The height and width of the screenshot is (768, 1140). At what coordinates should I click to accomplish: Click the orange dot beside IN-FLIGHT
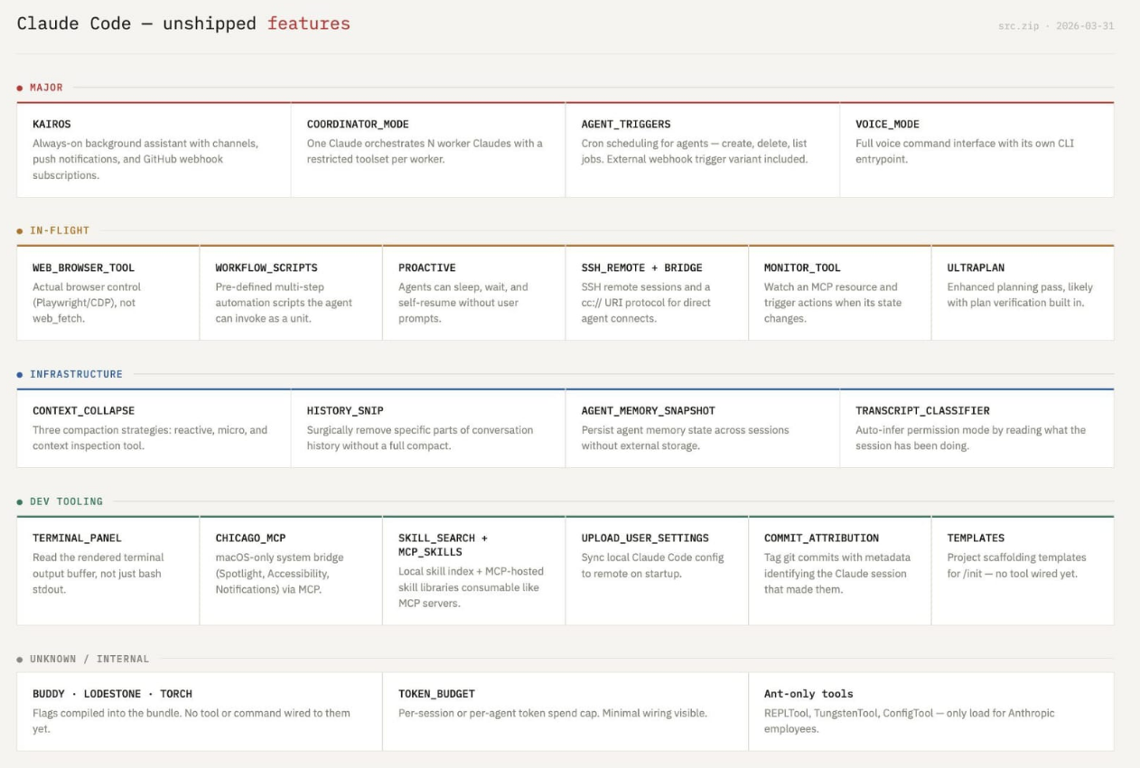coord(20,231)
